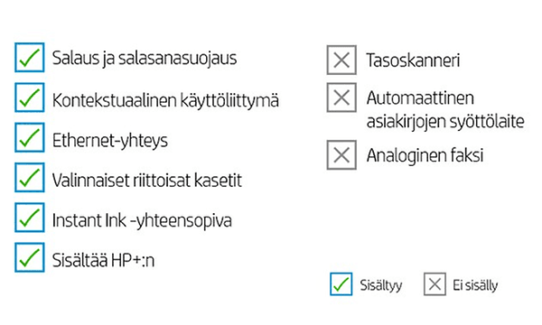The height and width of the screenshot is (325, 542).
Task: Click the checkmark icon for Valinnaiset riittoisat kasetit
Action: tap(30, 178)
